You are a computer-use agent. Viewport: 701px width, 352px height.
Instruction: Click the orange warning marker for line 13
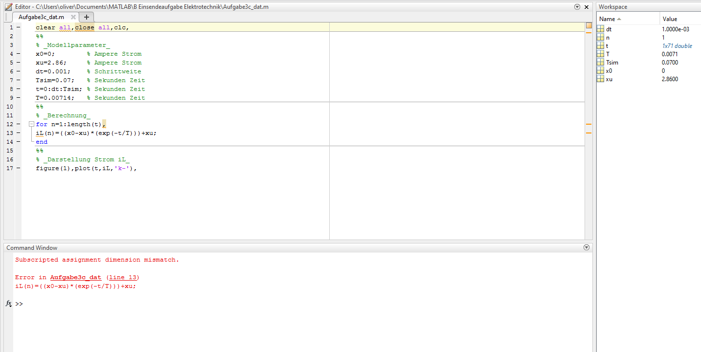(588, 133)
